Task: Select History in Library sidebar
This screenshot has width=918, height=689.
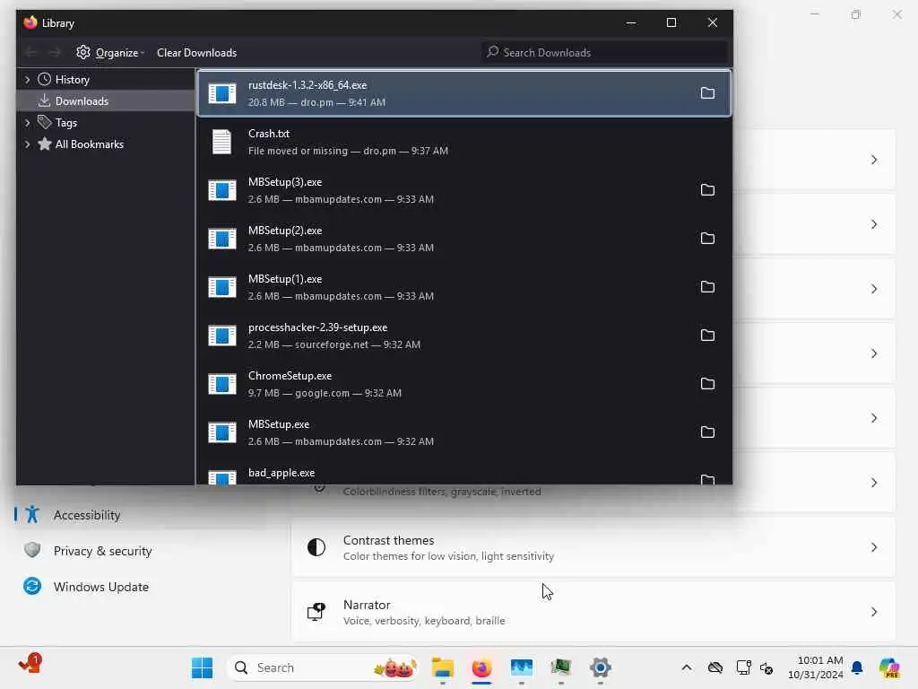Action: [106, 79]
